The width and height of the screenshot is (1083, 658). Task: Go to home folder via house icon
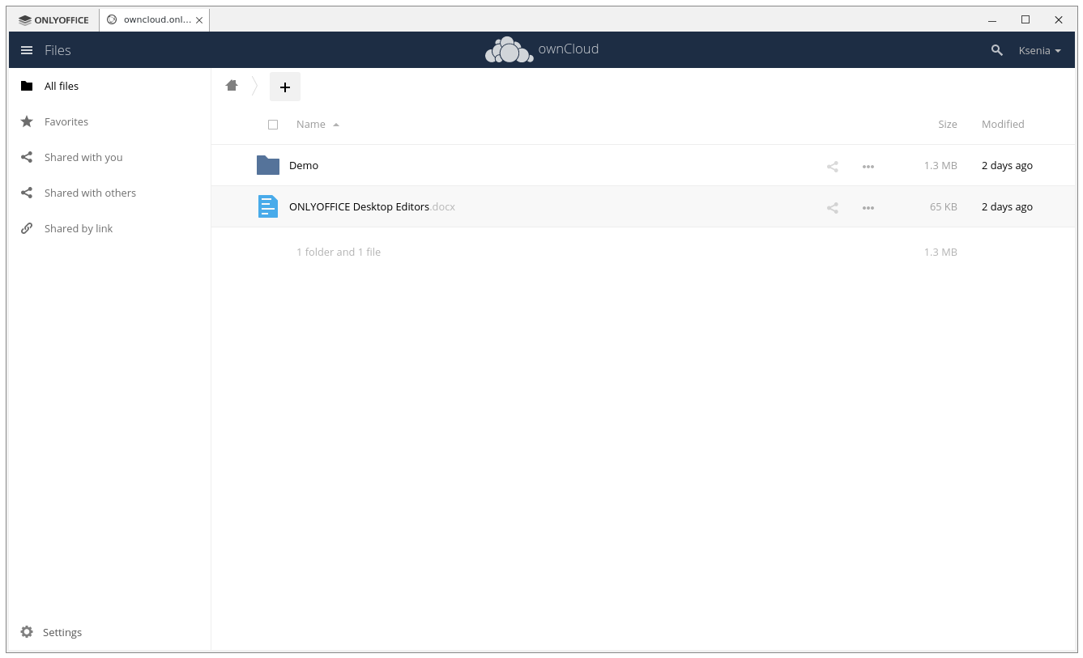[232, 86]
